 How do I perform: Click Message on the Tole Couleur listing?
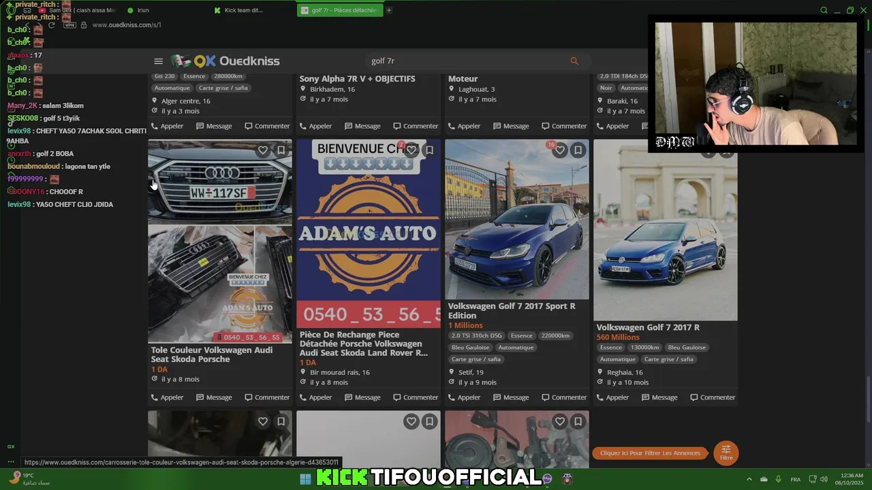[x=214, y=397]
